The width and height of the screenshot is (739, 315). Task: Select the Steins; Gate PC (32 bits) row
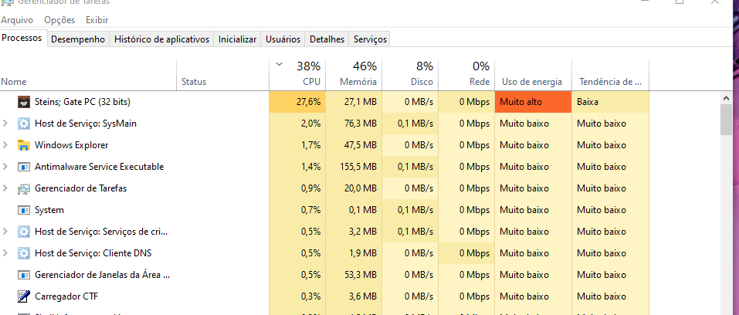click(324, 101)
